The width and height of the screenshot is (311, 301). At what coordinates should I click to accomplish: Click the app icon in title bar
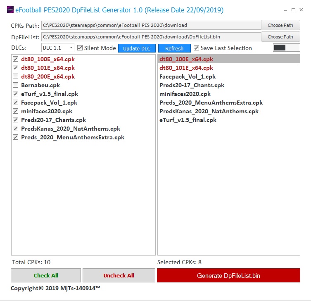10,10
